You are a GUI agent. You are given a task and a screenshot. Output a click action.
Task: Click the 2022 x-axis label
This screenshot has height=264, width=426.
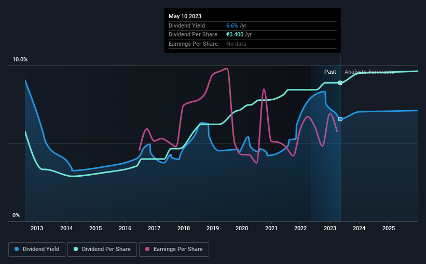[300, 228]
